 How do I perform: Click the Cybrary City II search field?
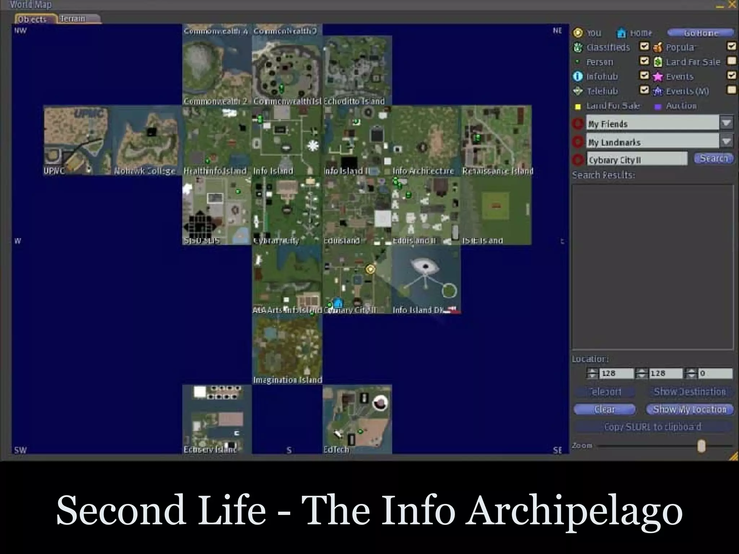(637, 159)
